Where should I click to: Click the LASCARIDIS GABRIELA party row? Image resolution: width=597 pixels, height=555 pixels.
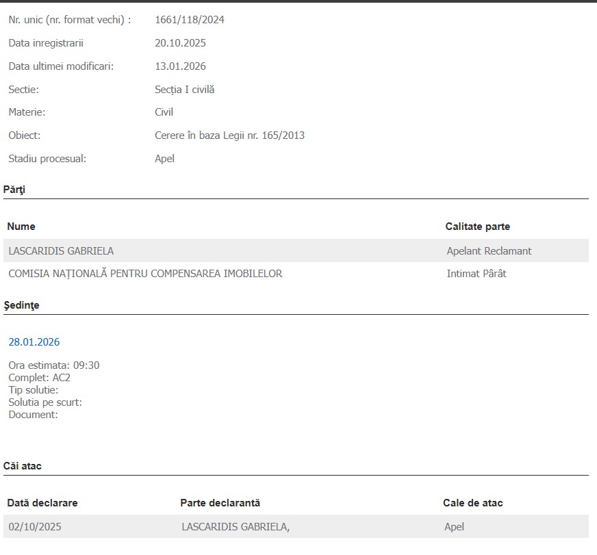pos(296,250)
